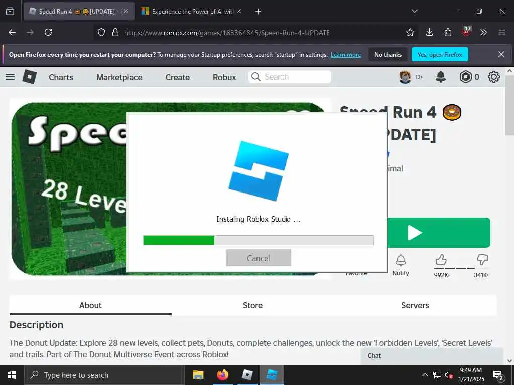Click the Roblox Studio taskbar icon
The height and width of the screenshot is (385, 514).
click(272, 375)
